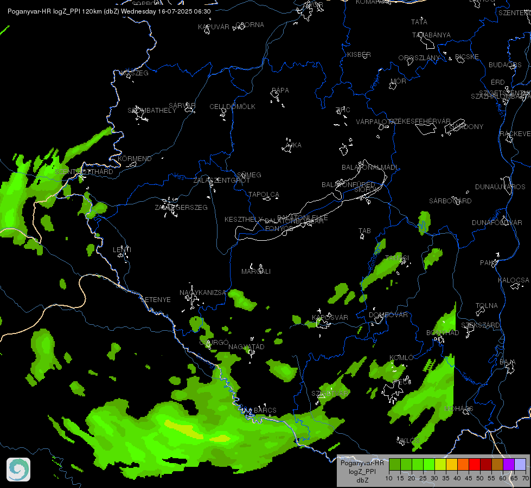This screenshot has height=488, width=531.
Task: Select the AJKA city label
Action: pos(293,145)
